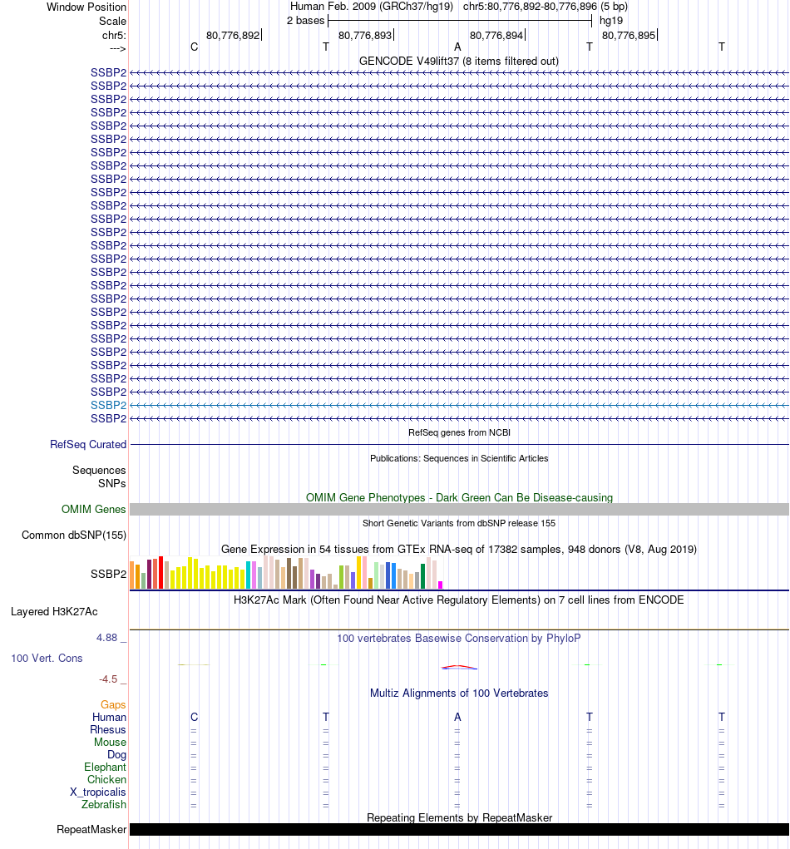Click the '-4.5' PhyloP lower value

point(108,679)
